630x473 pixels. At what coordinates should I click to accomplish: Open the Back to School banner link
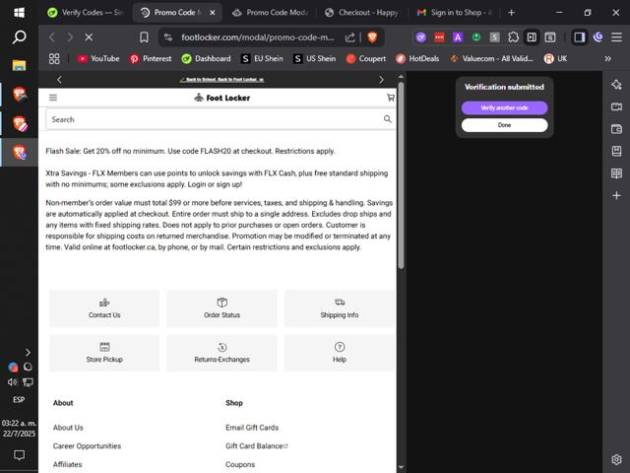tap(221, 80)
